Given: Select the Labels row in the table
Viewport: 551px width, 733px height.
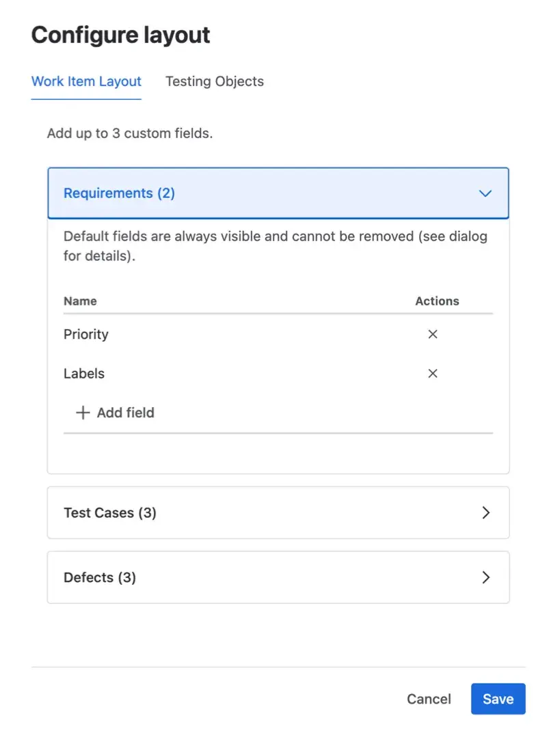Looking at the screenshot, I should [x=83, y=374].
